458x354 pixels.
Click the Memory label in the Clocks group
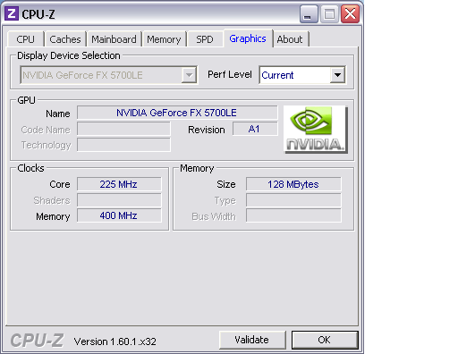click(x=53, y=216)
